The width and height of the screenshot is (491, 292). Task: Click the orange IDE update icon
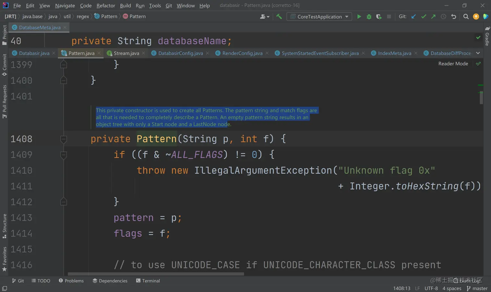tap(476, 17)
